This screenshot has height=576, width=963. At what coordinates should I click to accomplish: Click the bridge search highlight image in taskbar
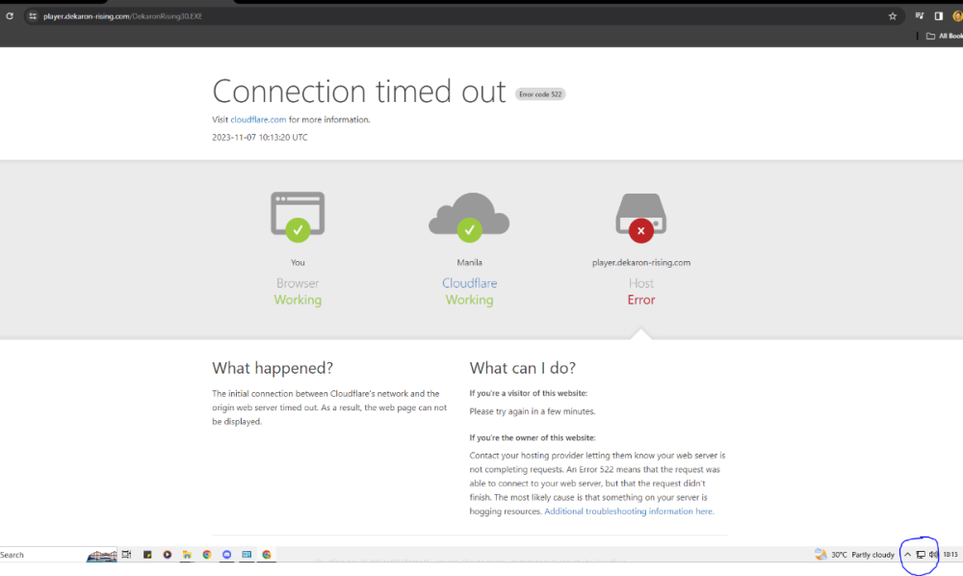(102, 555)
